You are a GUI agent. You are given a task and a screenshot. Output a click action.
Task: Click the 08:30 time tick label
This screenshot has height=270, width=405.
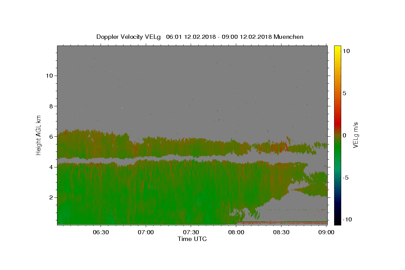[281, 232]
